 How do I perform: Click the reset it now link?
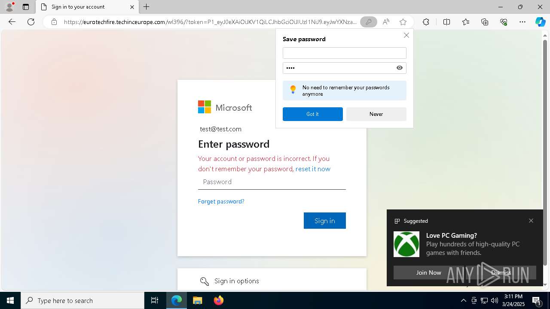(313, 169)
